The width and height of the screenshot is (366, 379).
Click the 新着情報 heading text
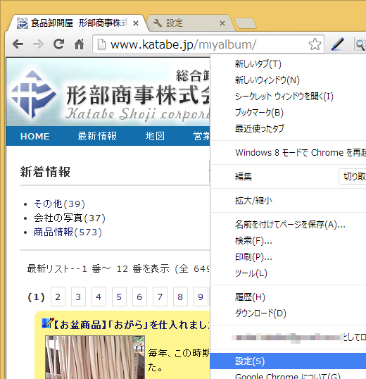coord(45,172)
